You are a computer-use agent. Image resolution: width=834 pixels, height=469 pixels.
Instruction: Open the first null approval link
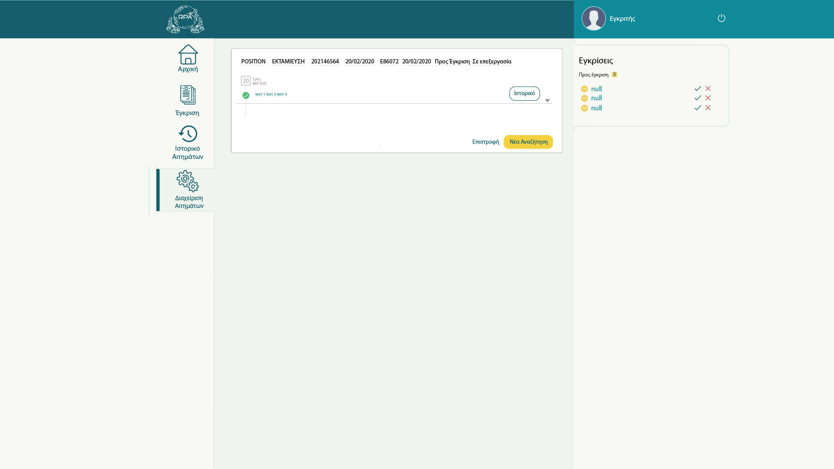[596, 89]
